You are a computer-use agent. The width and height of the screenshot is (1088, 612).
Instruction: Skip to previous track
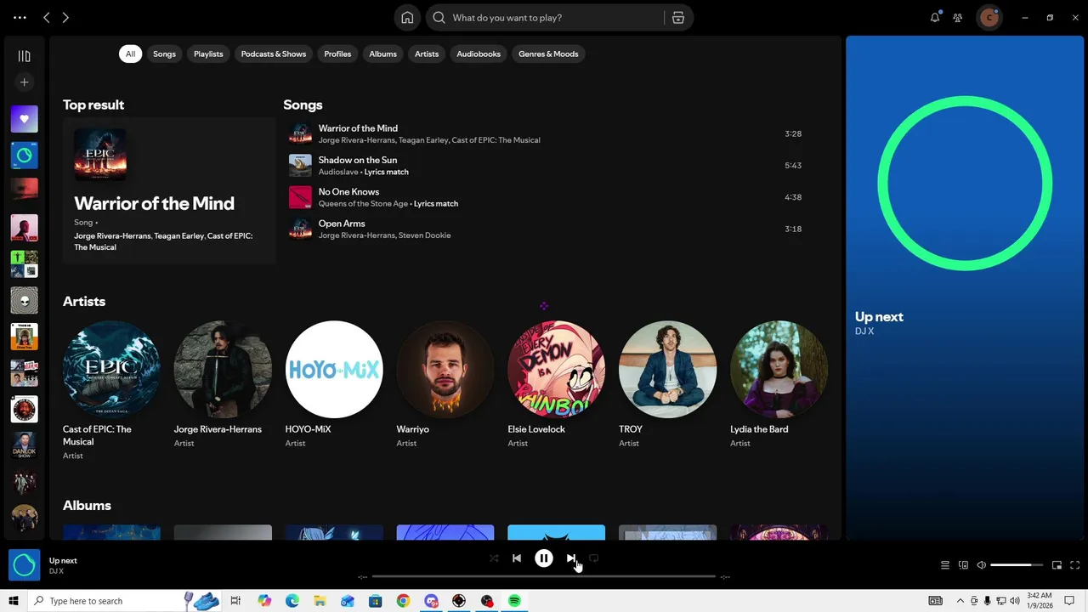click(x=517, y=558)
